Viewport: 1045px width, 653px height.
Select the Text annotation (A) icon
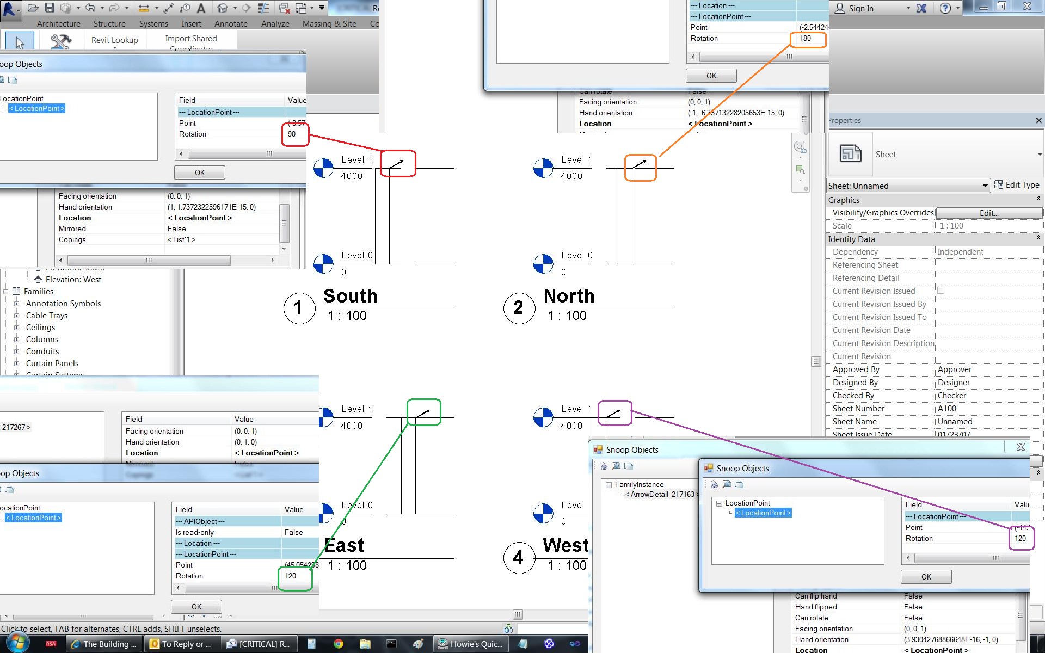(x=201, y=8)
